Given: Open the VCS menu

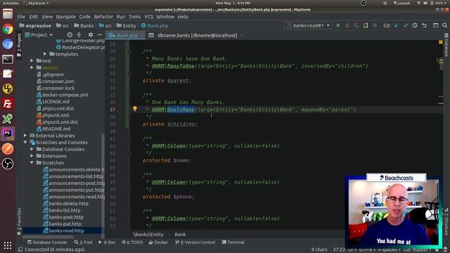Looking at the screenshot, I should pyautogui.click(x=148, y=17).
